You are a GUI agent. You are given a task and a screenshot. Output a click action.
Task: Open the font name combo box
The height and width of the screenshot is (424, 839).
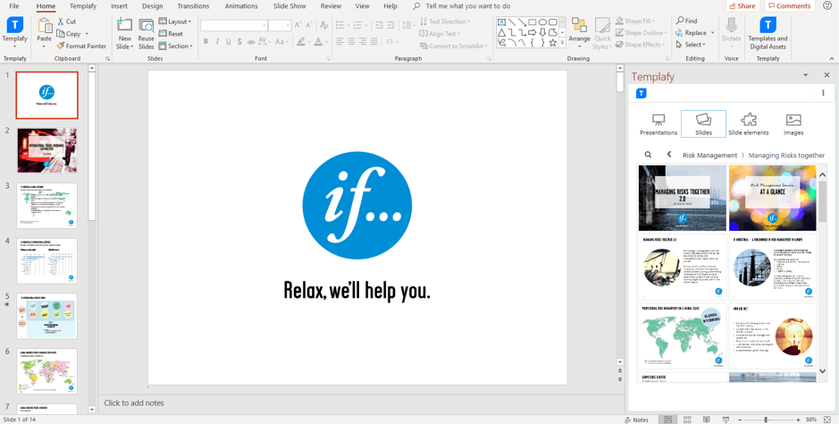[x=234, y=25]
